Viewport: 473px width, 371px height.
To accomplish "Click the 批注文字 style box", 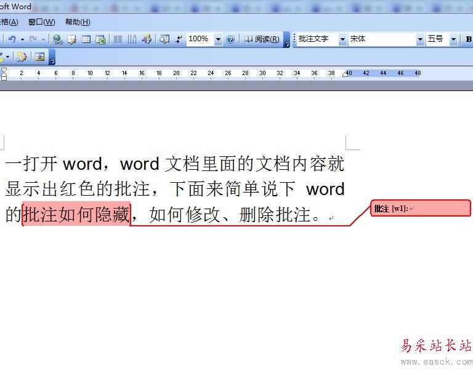I will tap(318, 39).
